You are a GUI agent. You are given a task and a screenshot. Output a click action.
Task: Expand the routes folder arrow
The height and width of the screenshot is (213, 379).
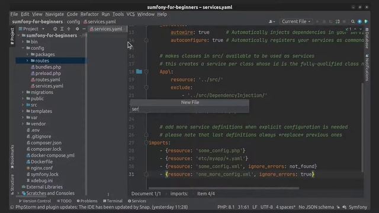point(27,60)
